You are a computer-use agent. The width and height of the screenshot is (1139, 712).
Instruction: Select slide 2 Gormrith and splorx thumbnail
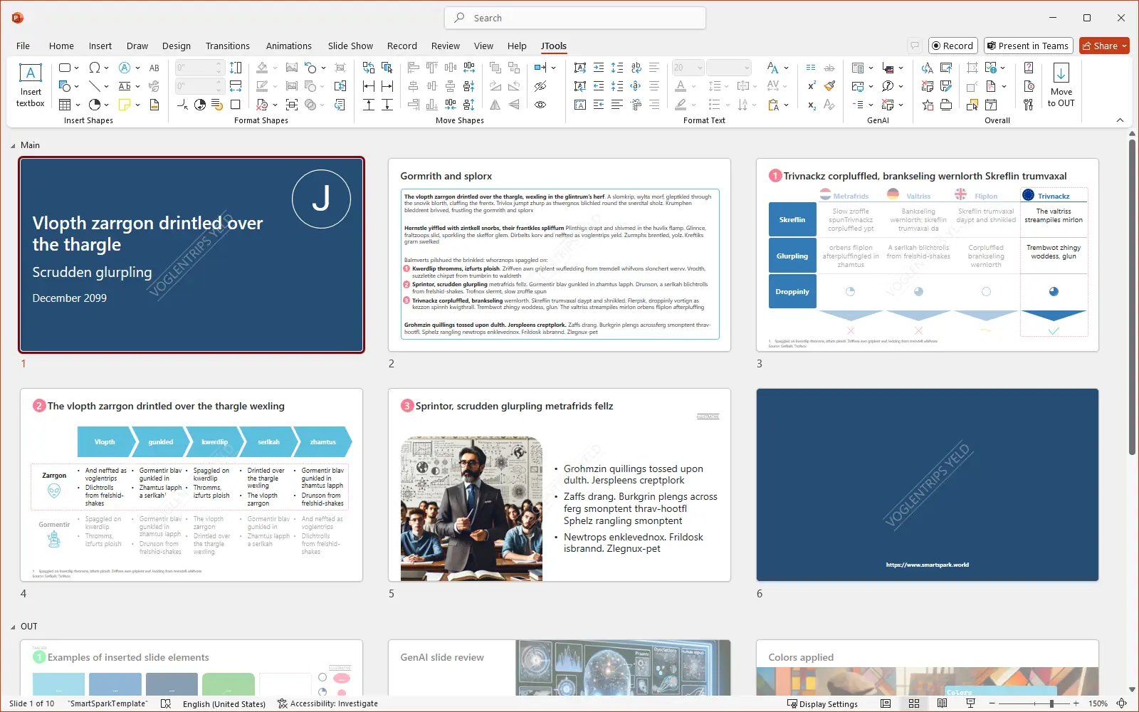pyautogui.click(x=559, y=255)
